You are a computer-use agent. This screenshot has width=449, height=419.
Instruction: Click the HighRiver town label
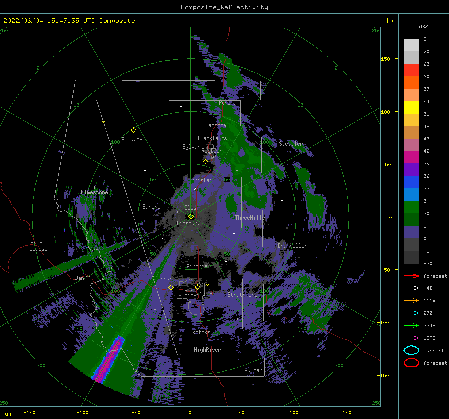click(207, 350)
